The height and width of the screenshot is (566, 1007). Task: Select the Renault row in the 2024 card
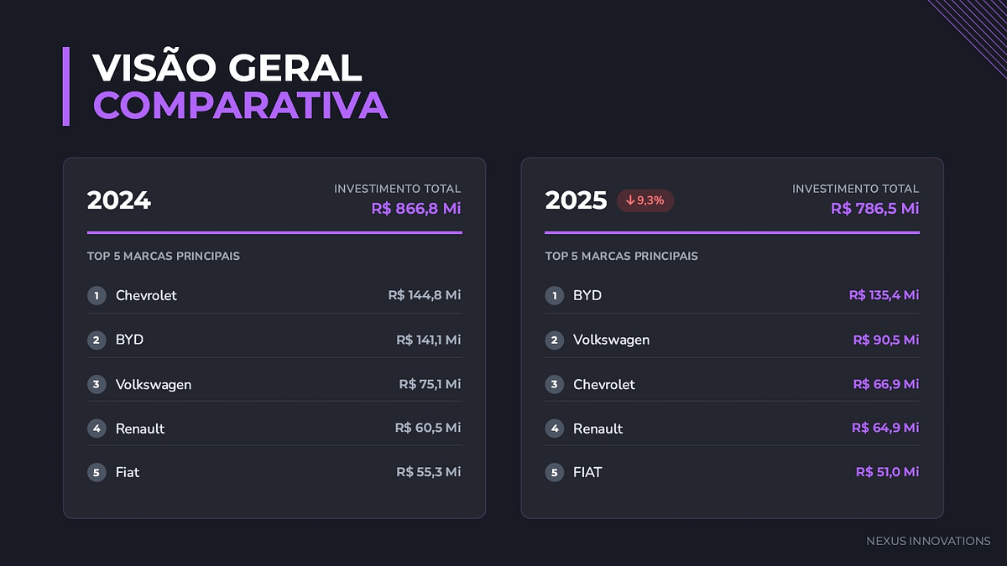point(274,428)
